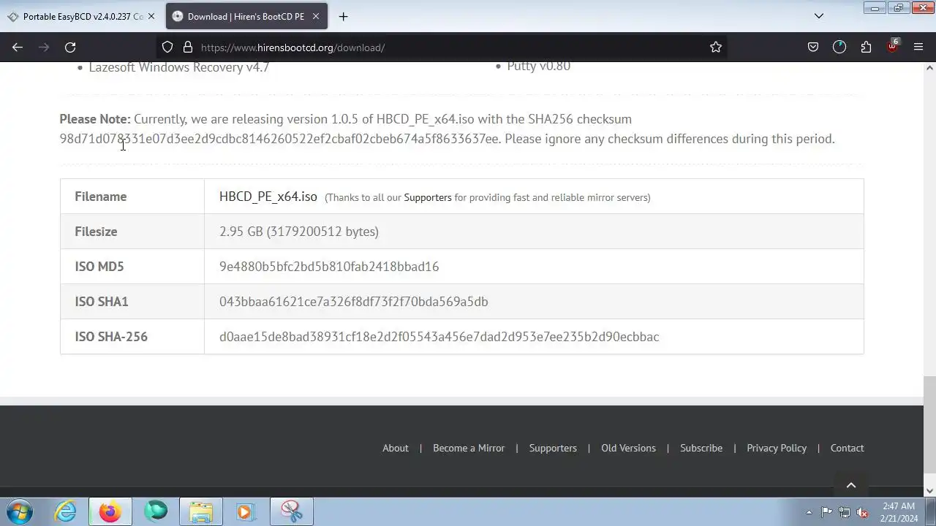
Task: Open the media player taskbar icon
Action: (x=246, y=511)
